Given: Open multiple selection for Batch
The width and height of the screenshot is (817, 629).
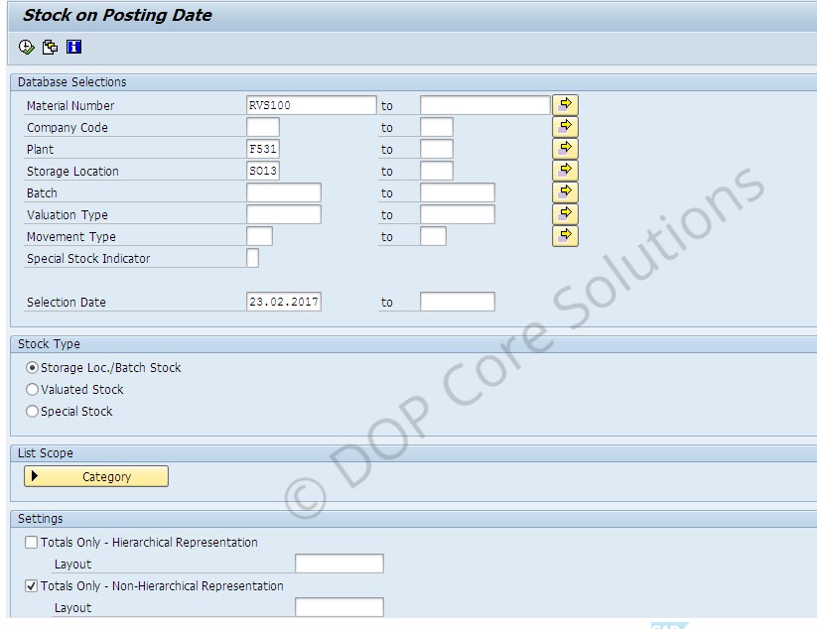Looking at the screenshot, I should pos(564,191).
